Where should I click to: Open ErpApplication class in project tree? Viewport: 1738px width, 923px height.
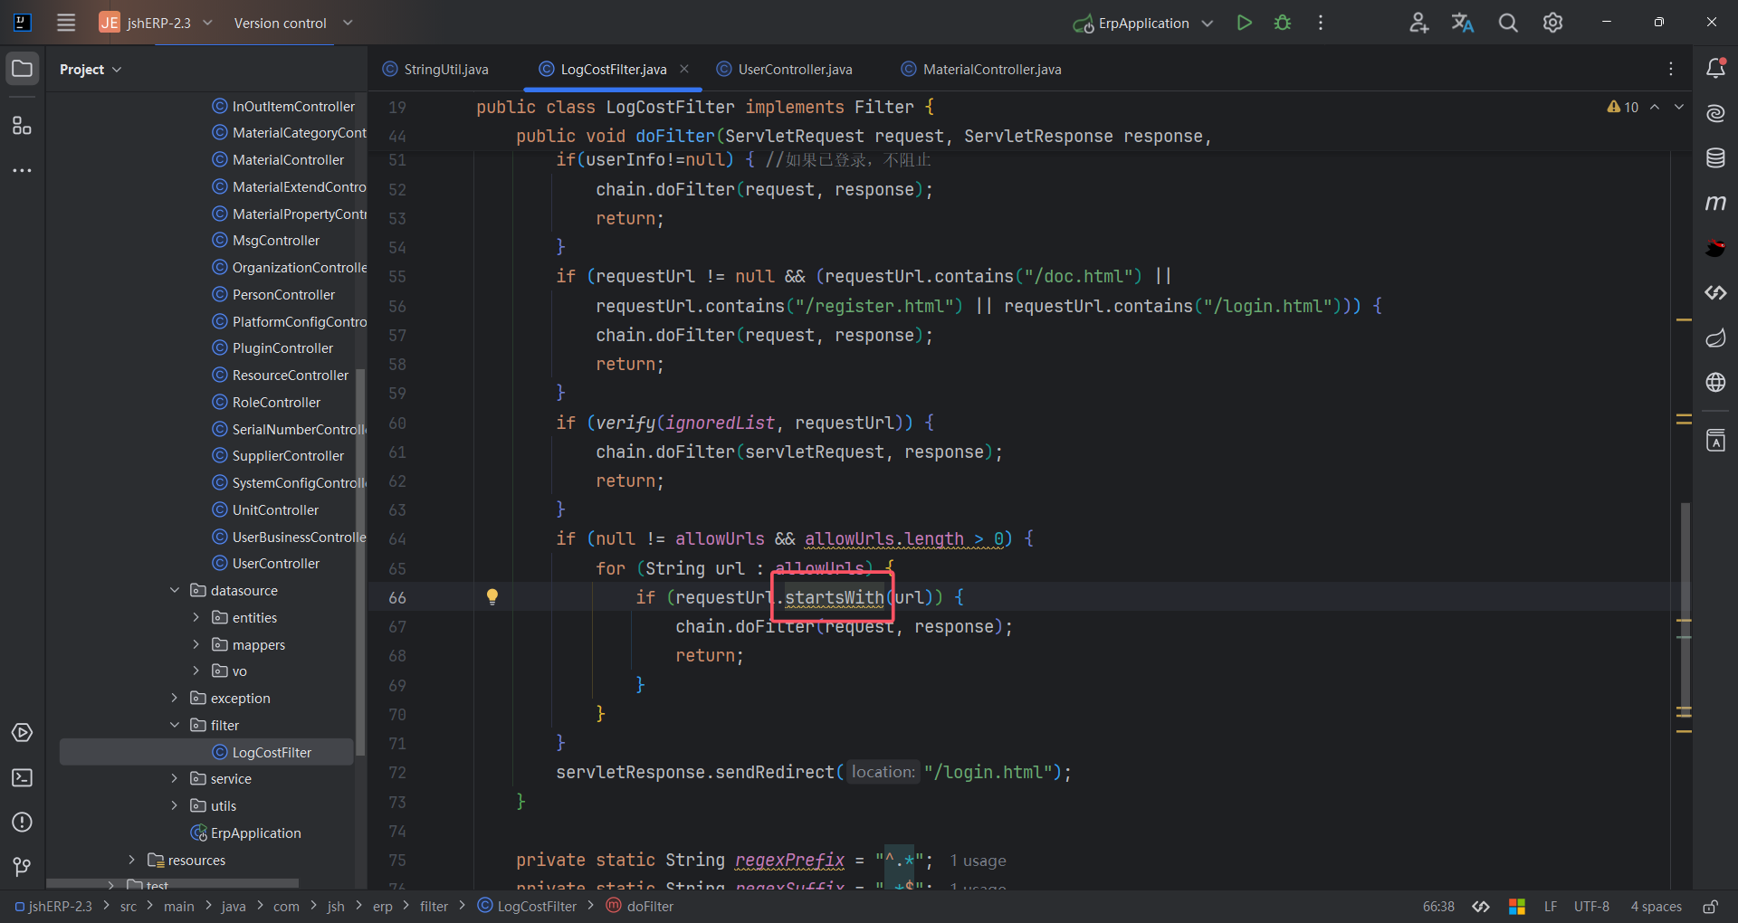(246, 833)
